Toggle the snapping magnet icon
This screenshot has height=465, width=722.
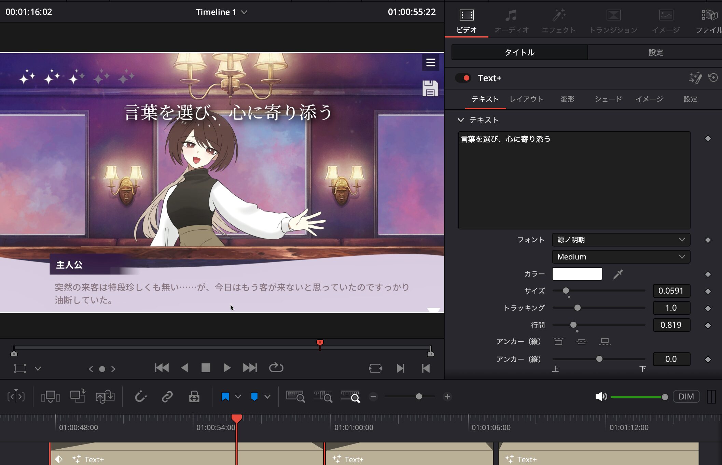pos(140,397)
